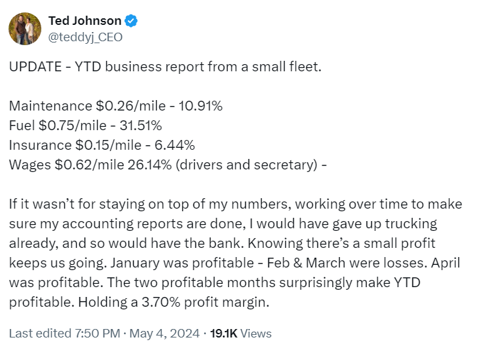Click the 7:50 PM timestamp
Image resolution: width=482 pixels, height=346 pixels.
coord(98,333)
